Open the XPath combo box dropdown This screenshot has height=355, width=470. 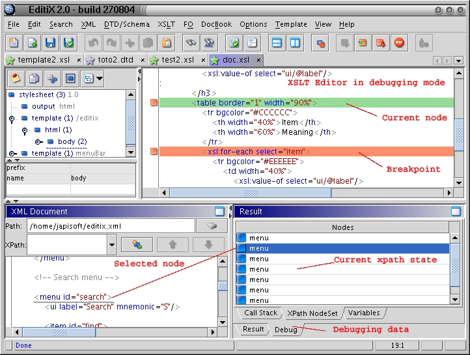point(112,245)
